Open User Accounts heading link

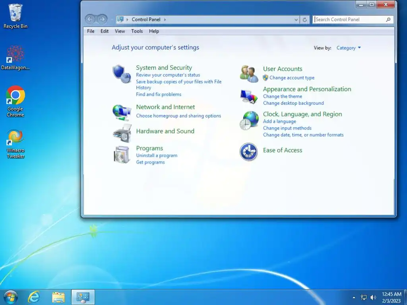[x=283, y=69]
